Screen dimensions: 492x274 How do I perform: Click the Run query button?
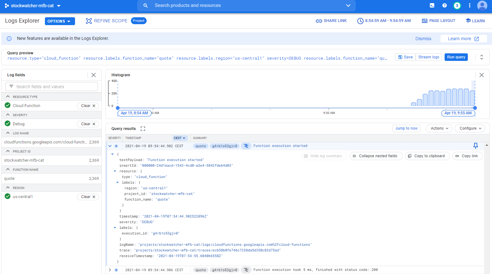[456, 57]
